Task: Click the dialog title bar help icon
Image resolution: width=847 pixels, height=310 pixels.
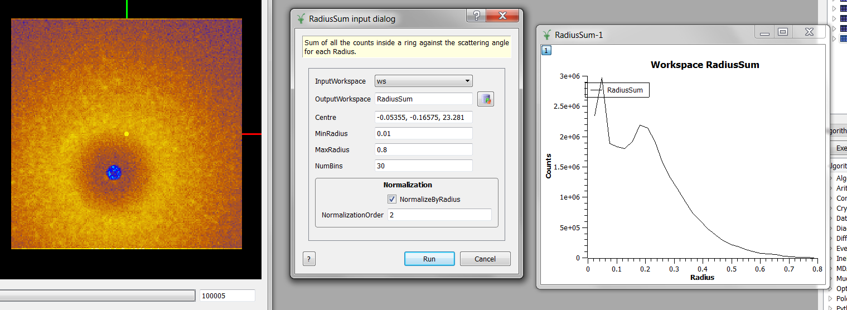Action: (x=476, y=16)
